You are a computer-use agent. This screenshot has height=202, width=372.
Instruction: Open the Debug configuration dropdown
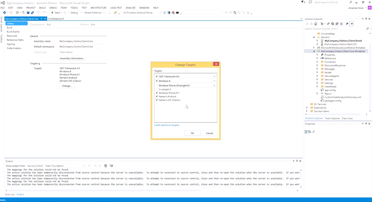[76, 13]
